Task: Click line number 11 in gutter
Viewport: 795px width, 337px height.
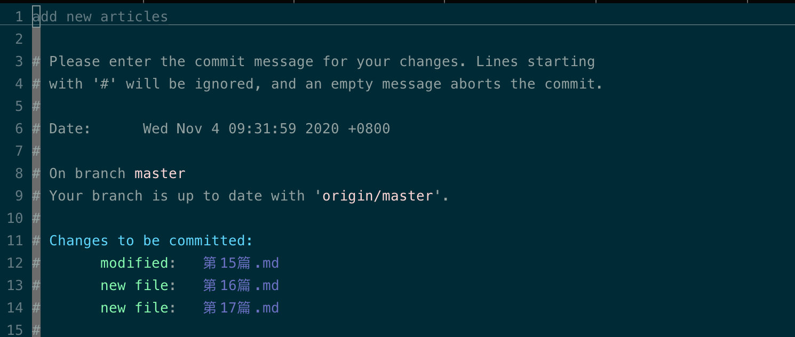Action: (x=15, y=240)
